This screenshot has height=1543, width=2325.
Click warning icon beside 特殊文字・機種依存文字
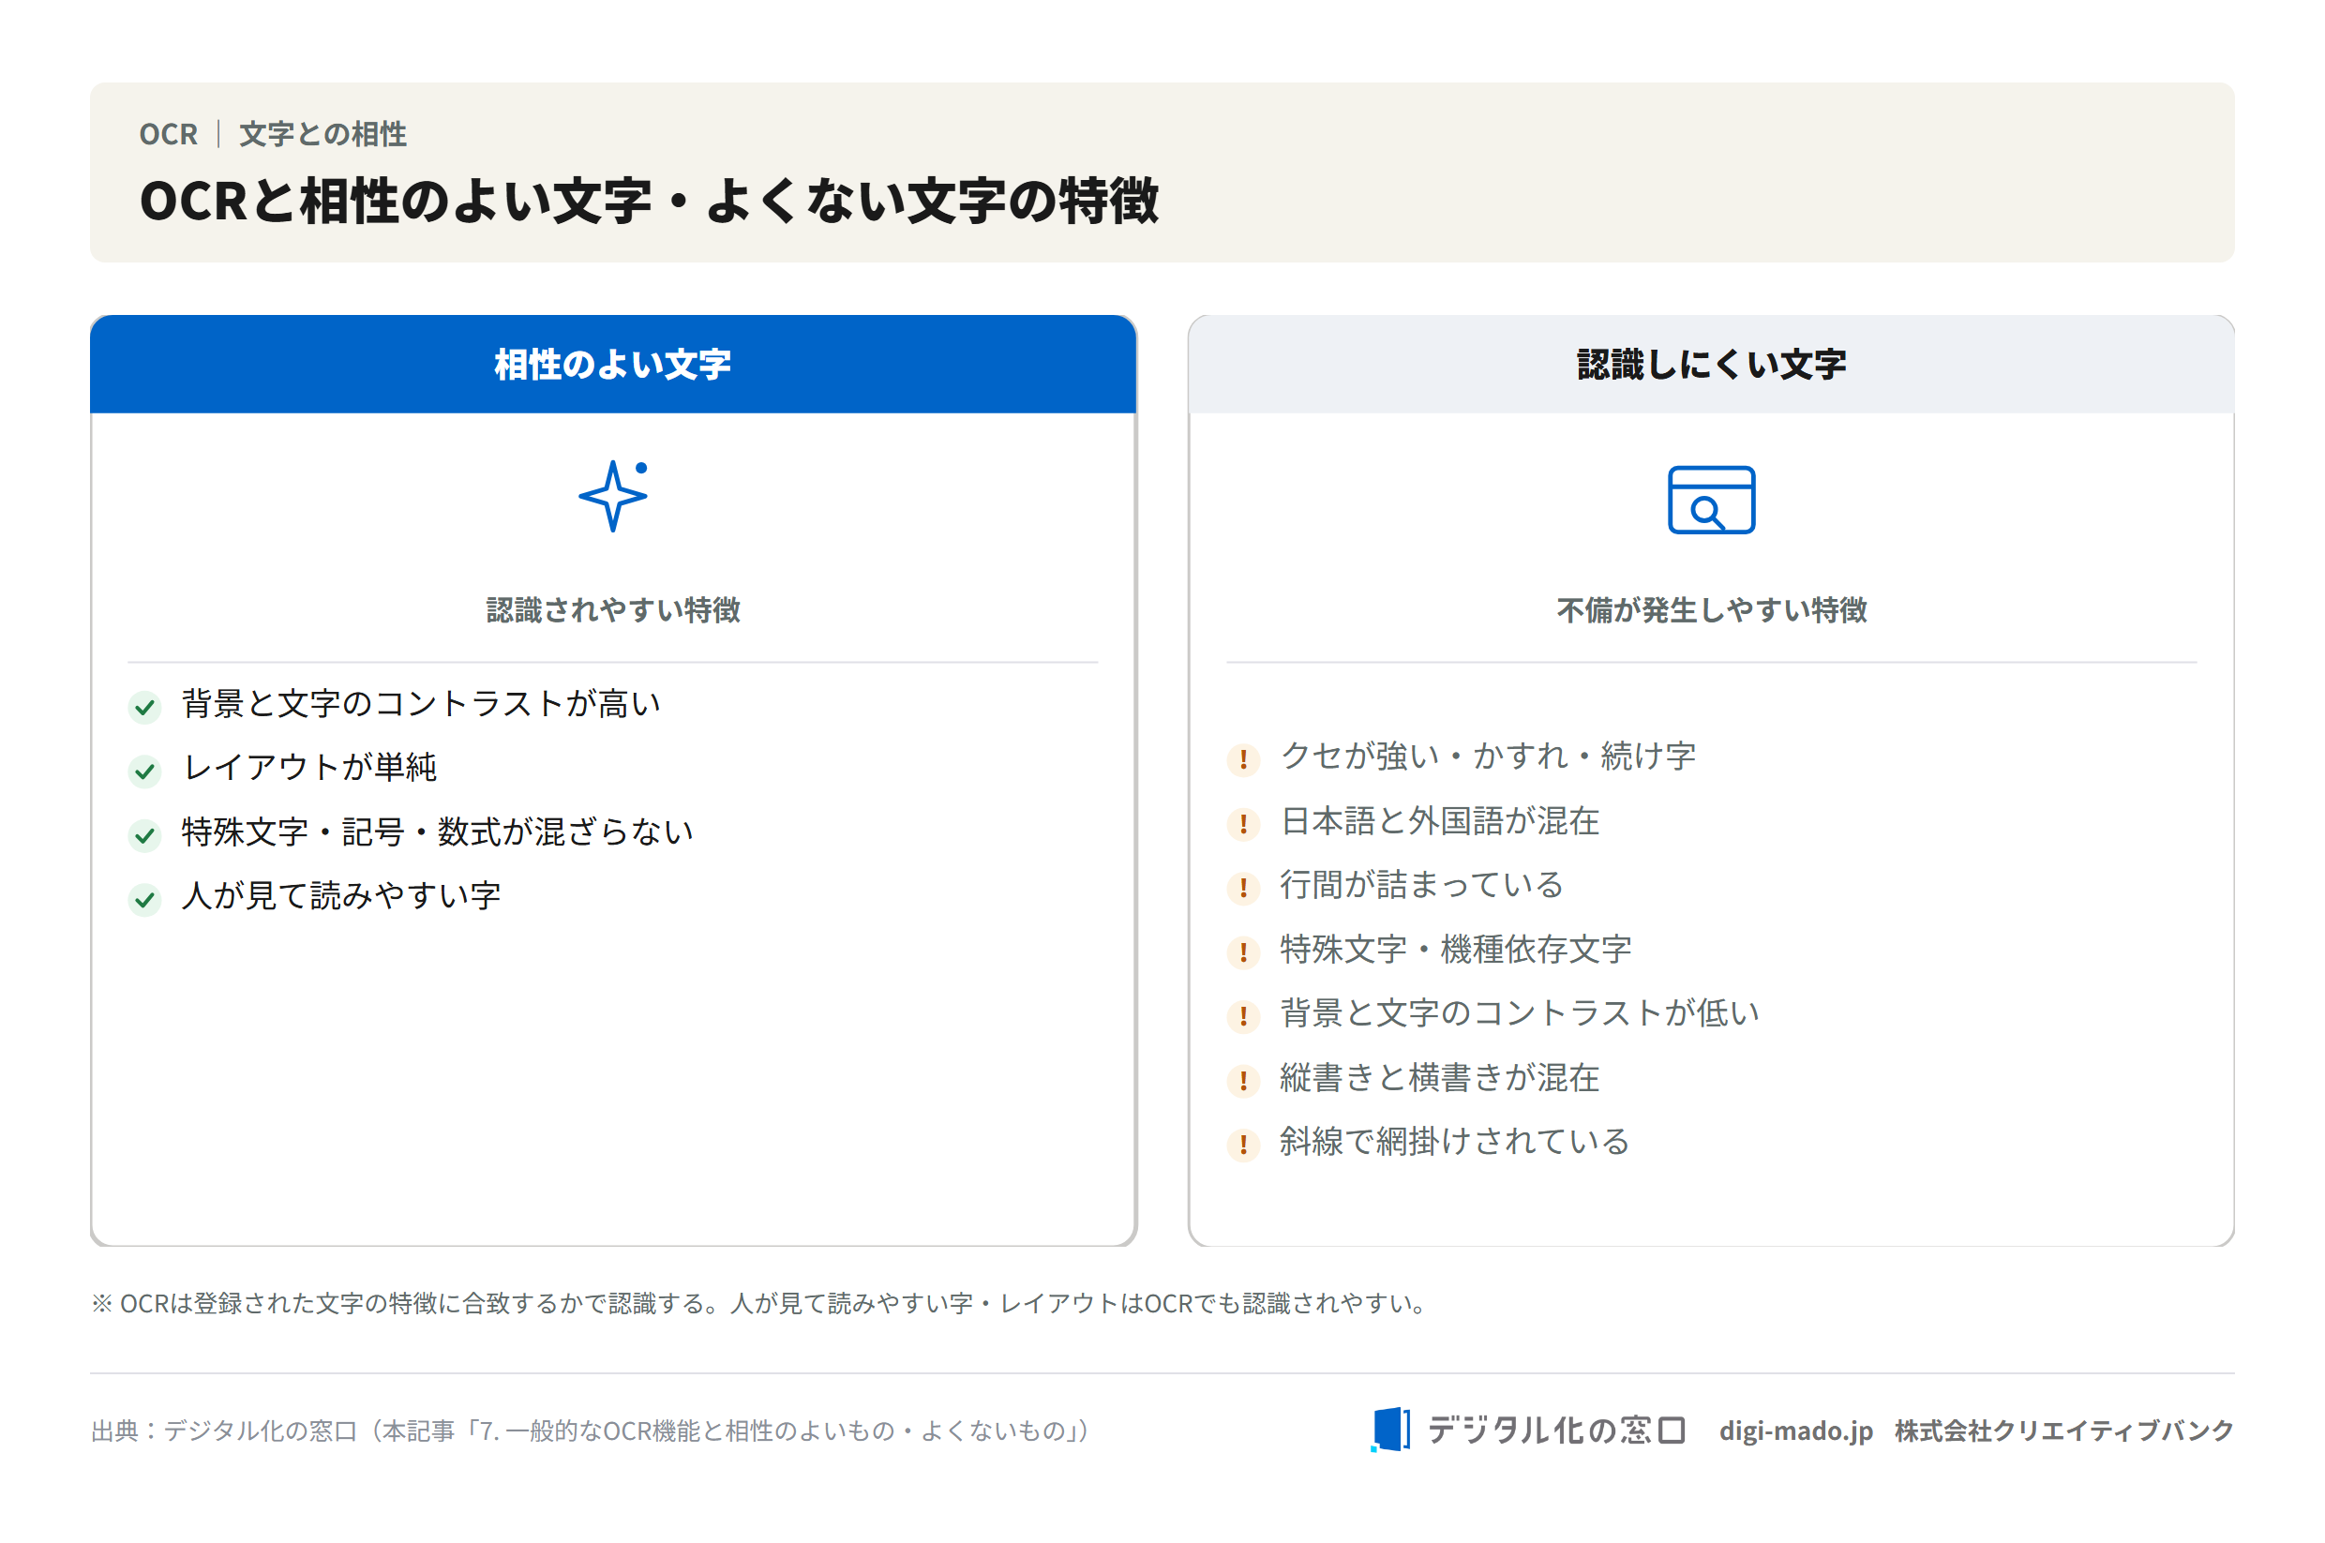point(1243,952)
